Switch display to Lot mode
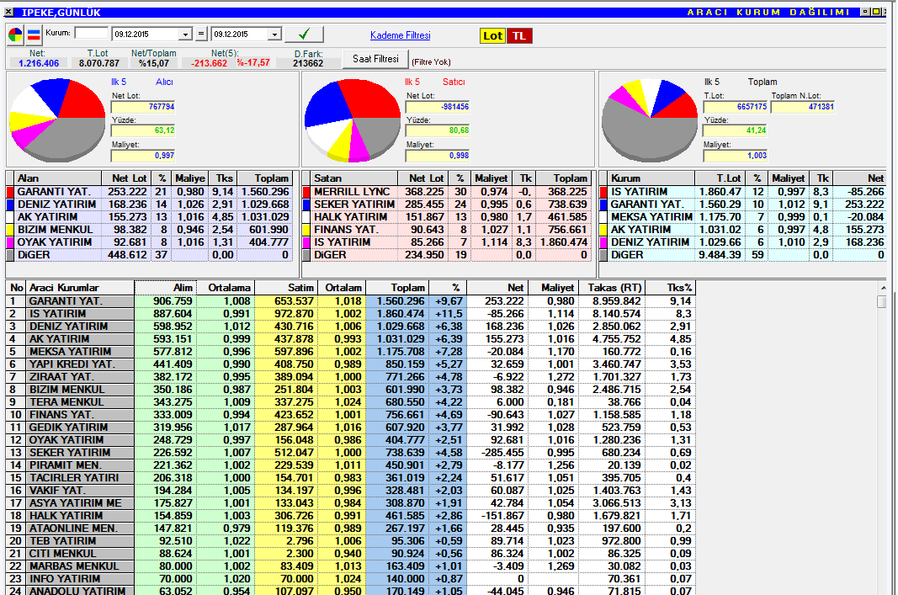The width and height of the screenshot is (898, 595). pyautogui.click(x=492, y=35)
